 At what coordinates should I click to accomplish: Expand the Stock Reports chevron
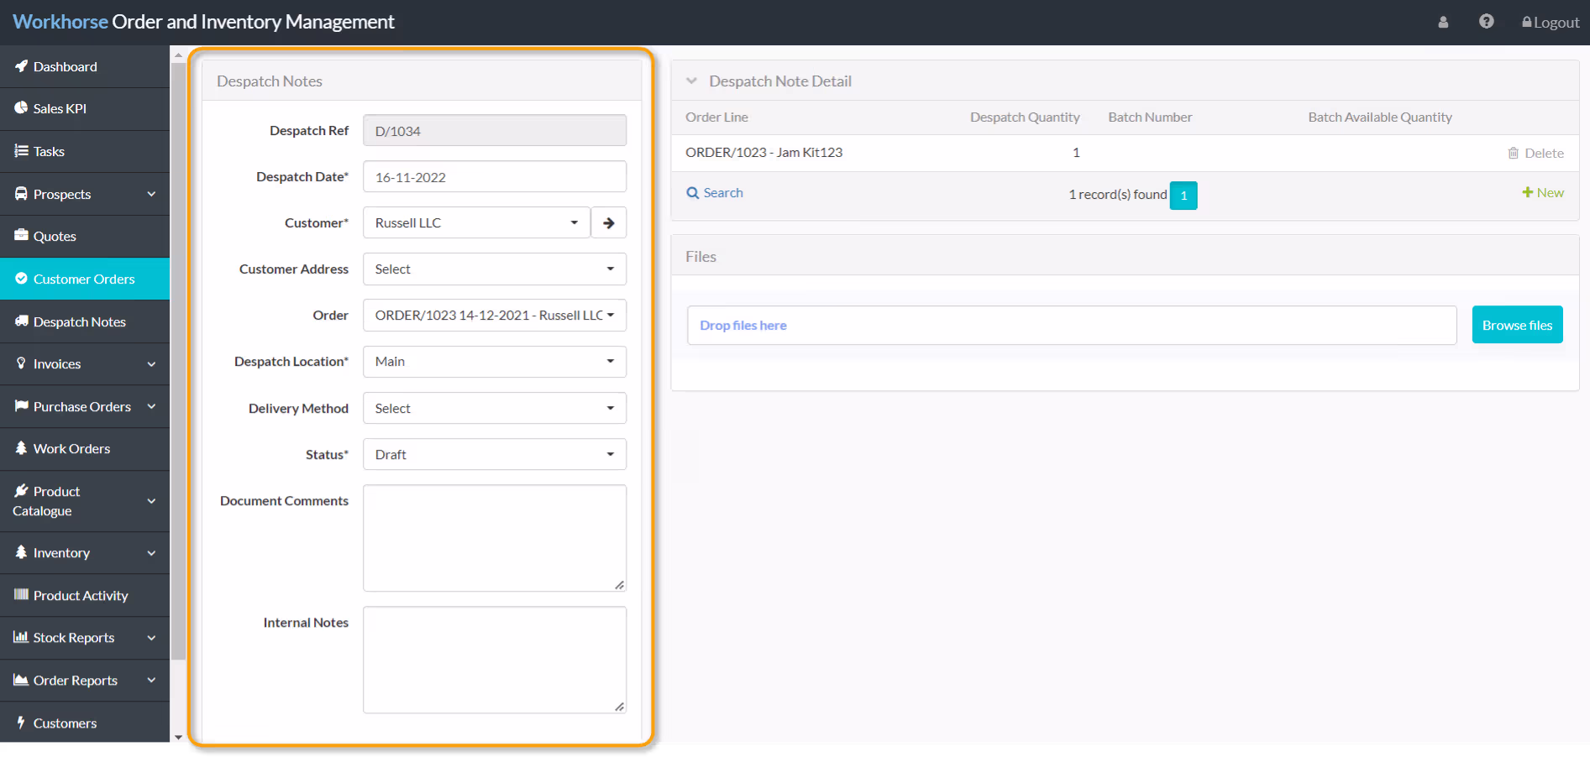pyautogui.click(x=152, y=638)
